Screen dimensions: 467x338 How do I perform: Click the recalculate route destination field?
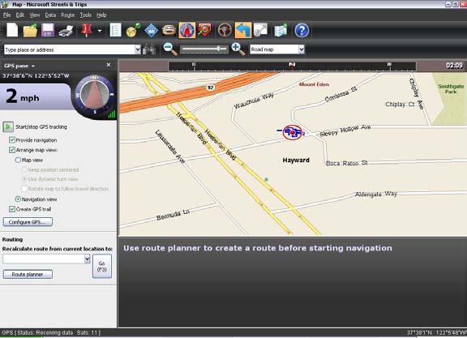click(x=44, y=259)
